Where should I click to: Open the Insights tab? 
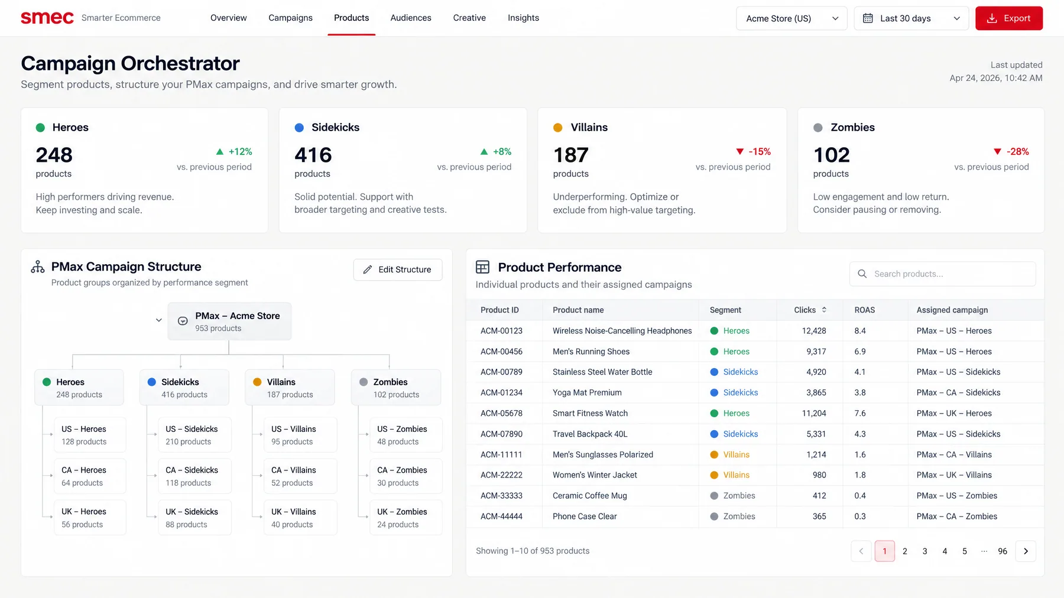pyautogui.click(x=523, y=18)
